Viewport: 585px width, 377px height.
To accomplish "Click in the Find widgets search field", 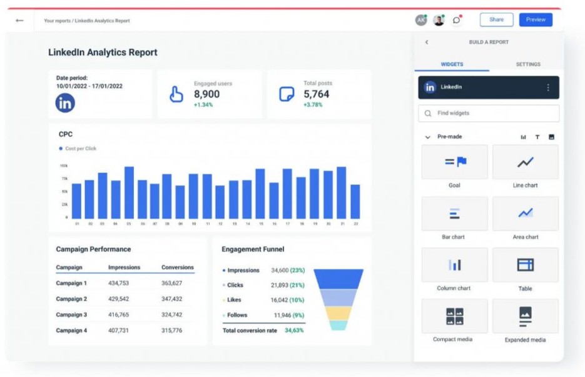I will click(x=489, y=113).
